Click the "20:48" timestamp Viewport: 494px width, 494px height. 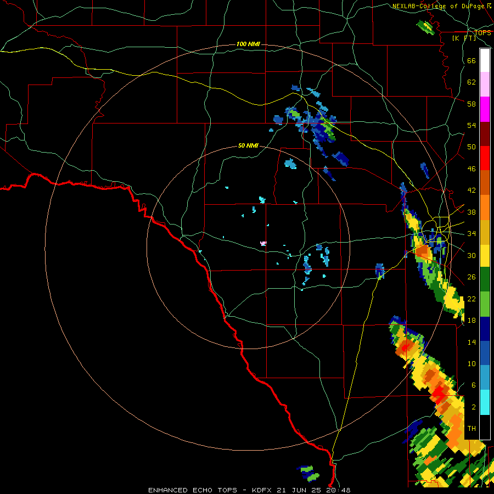(x=339, y=490)
